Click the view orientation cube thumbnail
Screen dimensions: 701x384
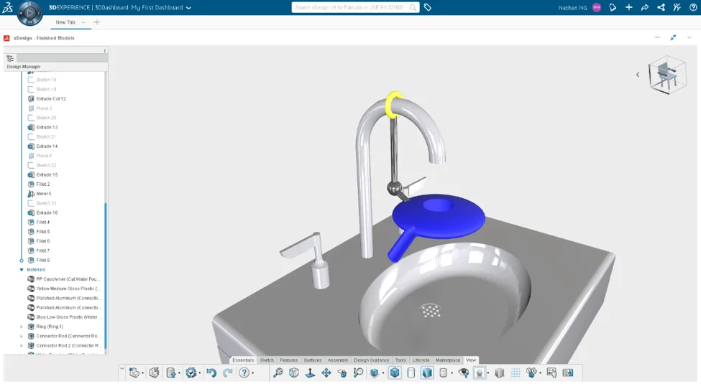(x=667, y=75)
